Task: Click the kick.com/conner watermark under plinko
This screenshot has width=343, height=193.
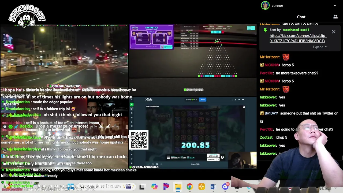Action: click(x=193, y=90)
